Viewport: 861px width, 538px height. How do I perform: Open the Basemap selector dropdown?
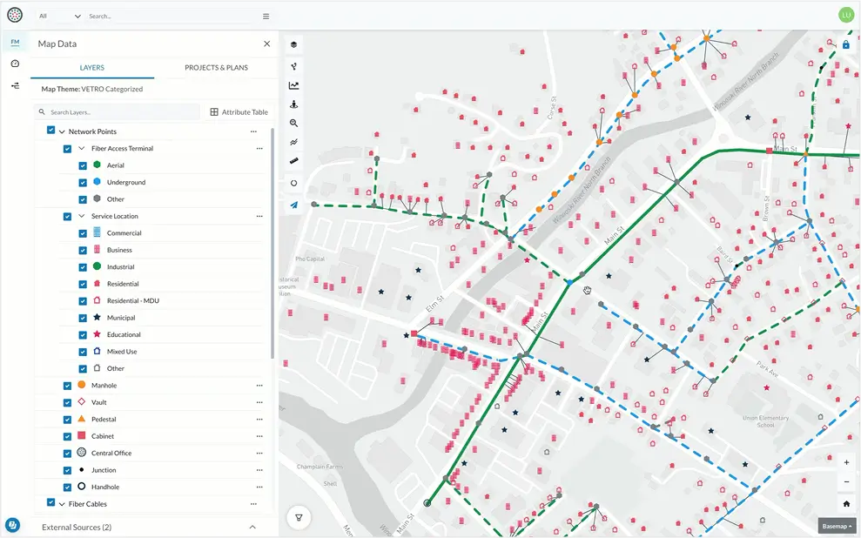837,526
